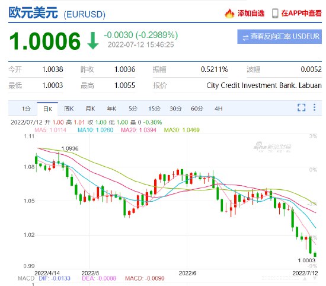Switch to 5分 chart tab

coord(133,109)
